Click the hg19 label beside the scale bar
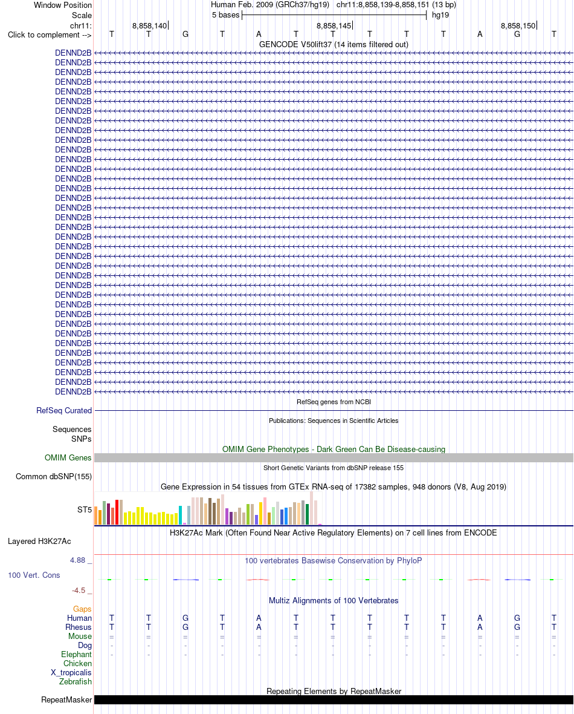Viewport: 574px width, 714px height. point(440,15)
